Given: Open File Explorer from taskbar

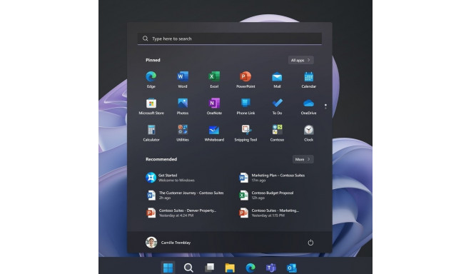Looking at the screenshot, I should click(x=230, y=268).
